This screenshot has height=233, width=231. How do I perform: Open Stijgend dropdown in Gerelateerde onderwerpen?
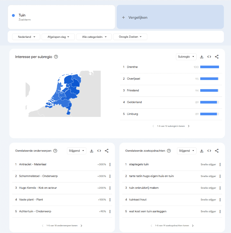click(x=76, y=151)
